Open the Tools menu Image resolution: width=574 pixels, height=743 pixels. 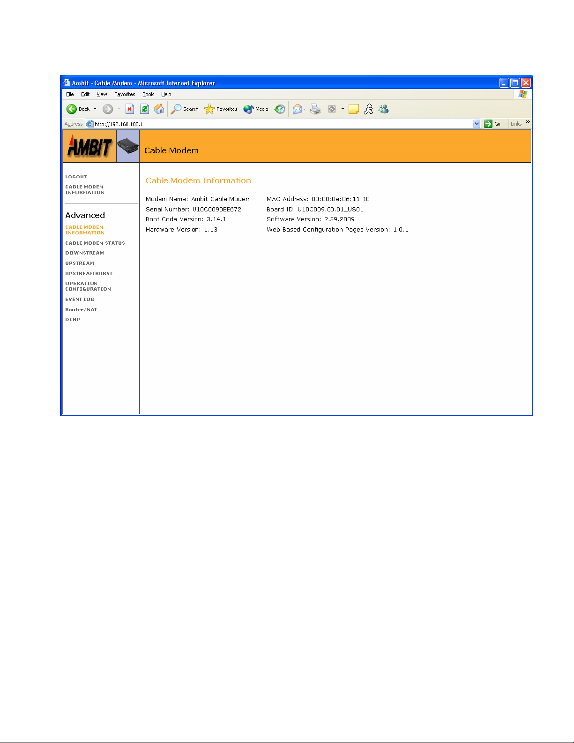(149, 94)
